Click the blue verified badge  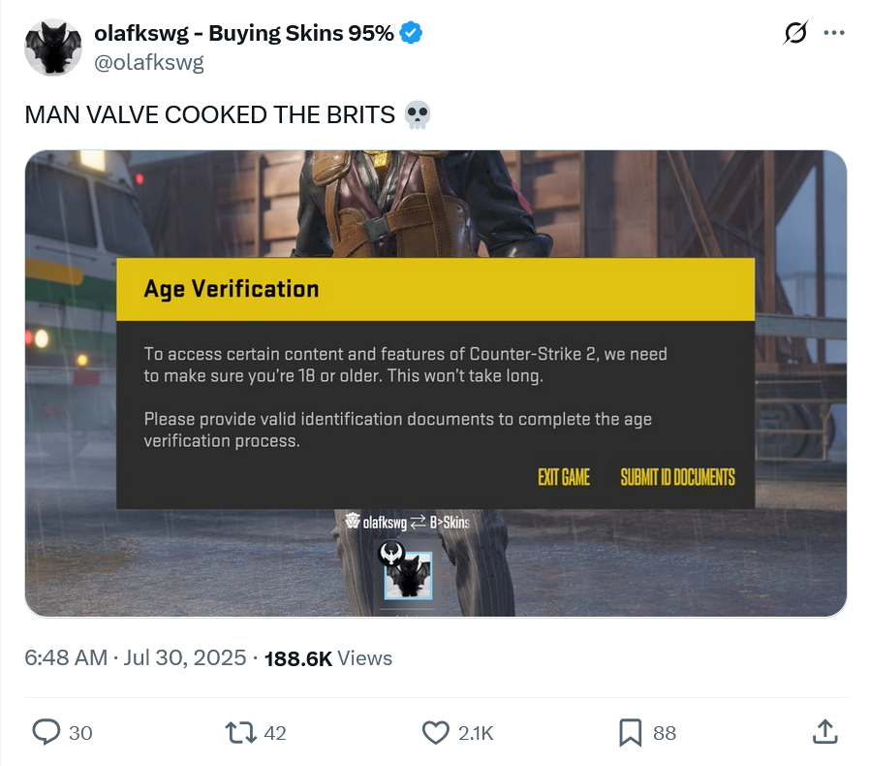click(411, 33)
